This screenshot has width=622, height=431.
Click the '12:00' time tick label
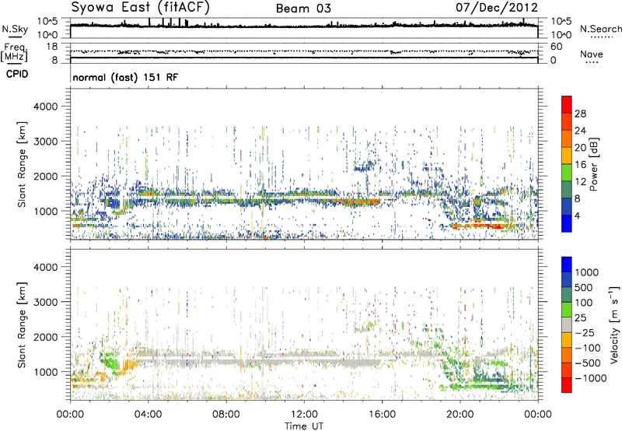(304, 415)
